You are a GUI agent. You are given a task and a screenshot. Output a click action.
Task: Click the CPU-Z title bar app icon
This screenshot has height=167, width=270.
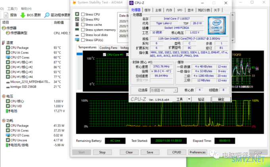(x=131, y=3)
